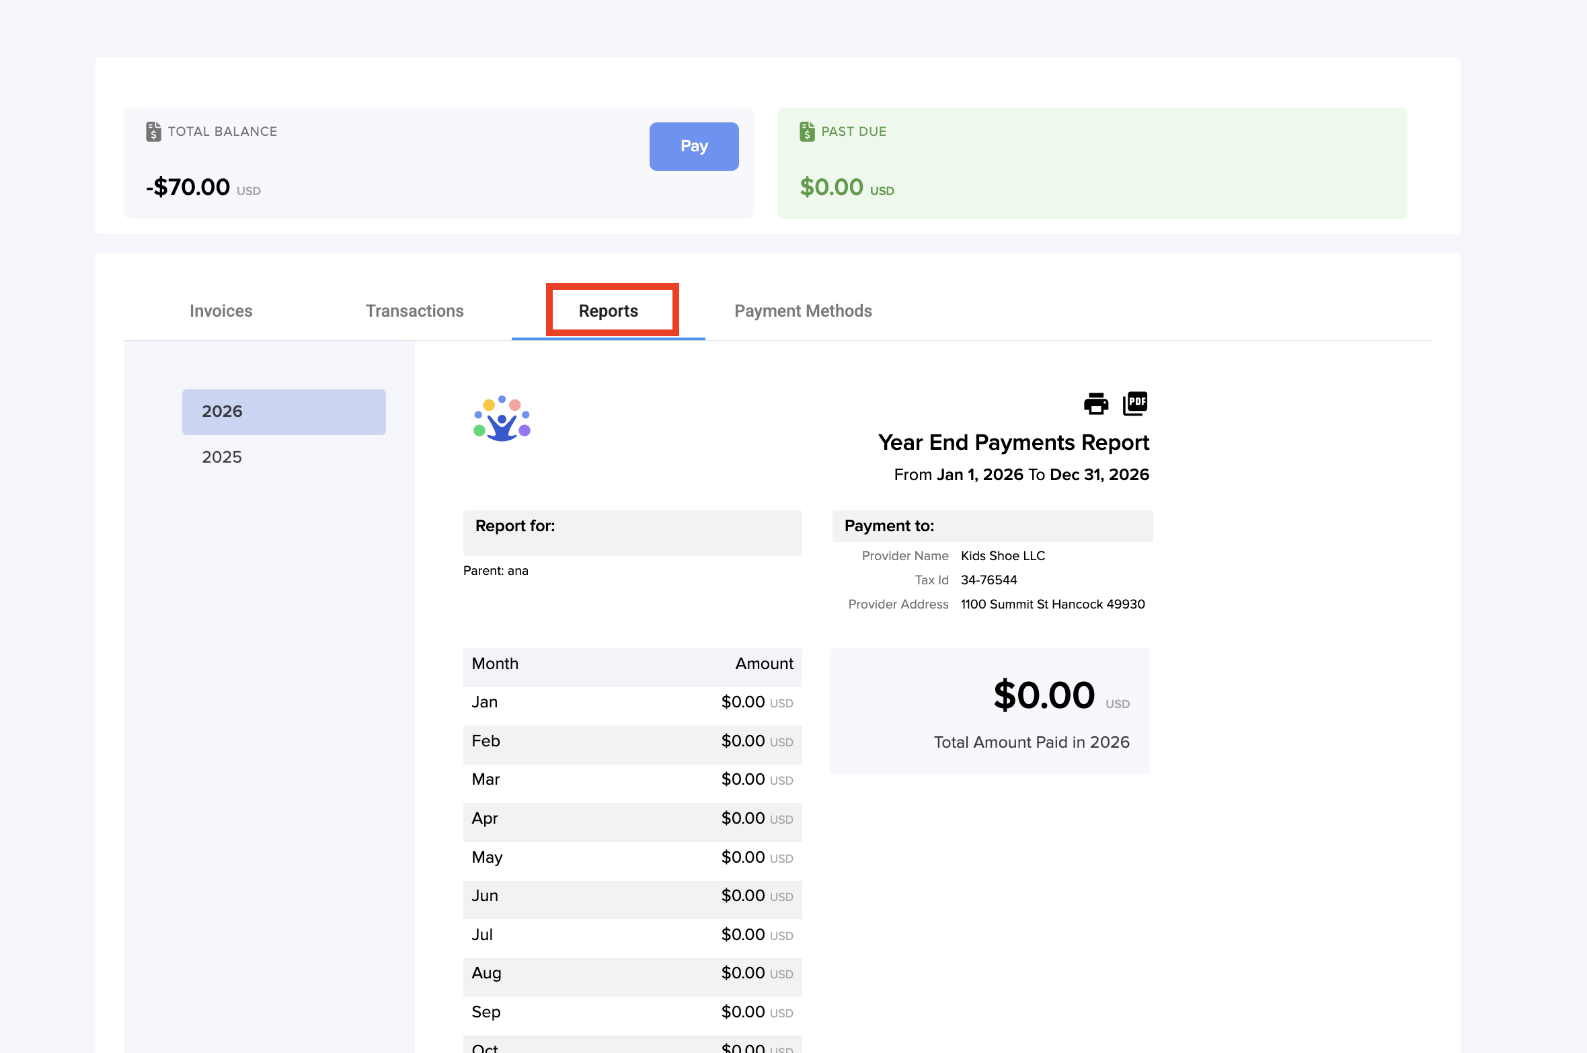The width and height of the screenshot is (1587, 1053).
Task: Go to Payment Methods tab
Action: tap(803, 311)
